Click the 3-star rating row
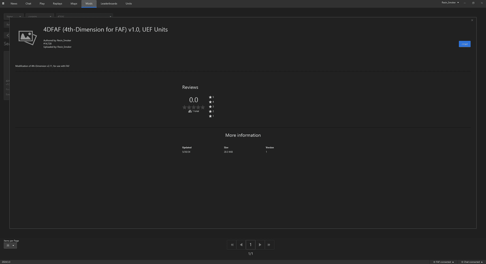Image resolution: width=486 pixels, height=264 pixels. (x=211, y=107)
